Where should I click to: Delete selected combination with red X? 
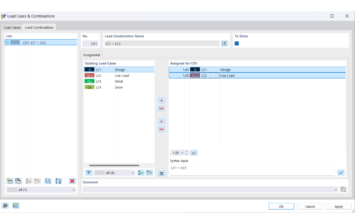72,181
